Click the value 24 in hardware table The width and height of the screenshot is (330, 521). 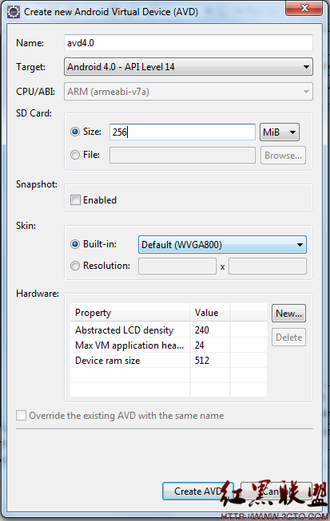pos(199,345)
